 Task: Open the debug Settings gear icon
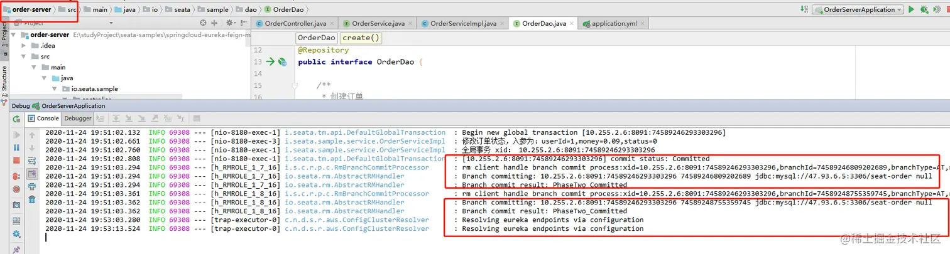16,233
